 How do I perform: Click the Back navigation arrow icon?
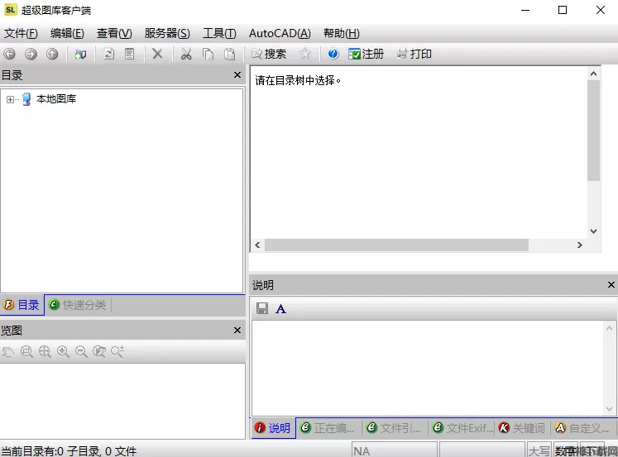[9, 54]
